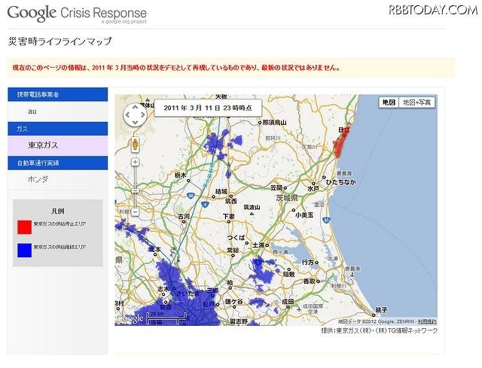
Task: Select the 東京ガス layer in sidebar
Action: tap(43, 144)
